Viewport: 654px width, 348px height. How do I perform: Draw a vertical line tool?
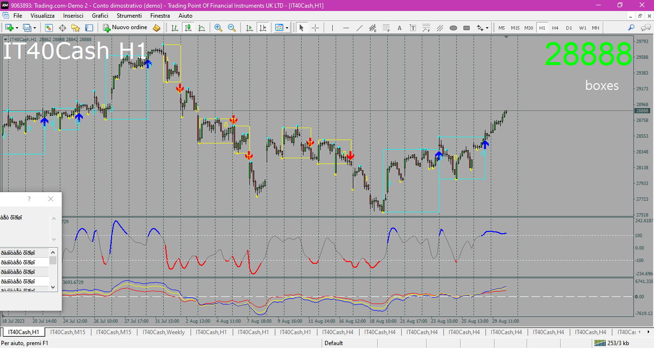(x=332, y=28)
